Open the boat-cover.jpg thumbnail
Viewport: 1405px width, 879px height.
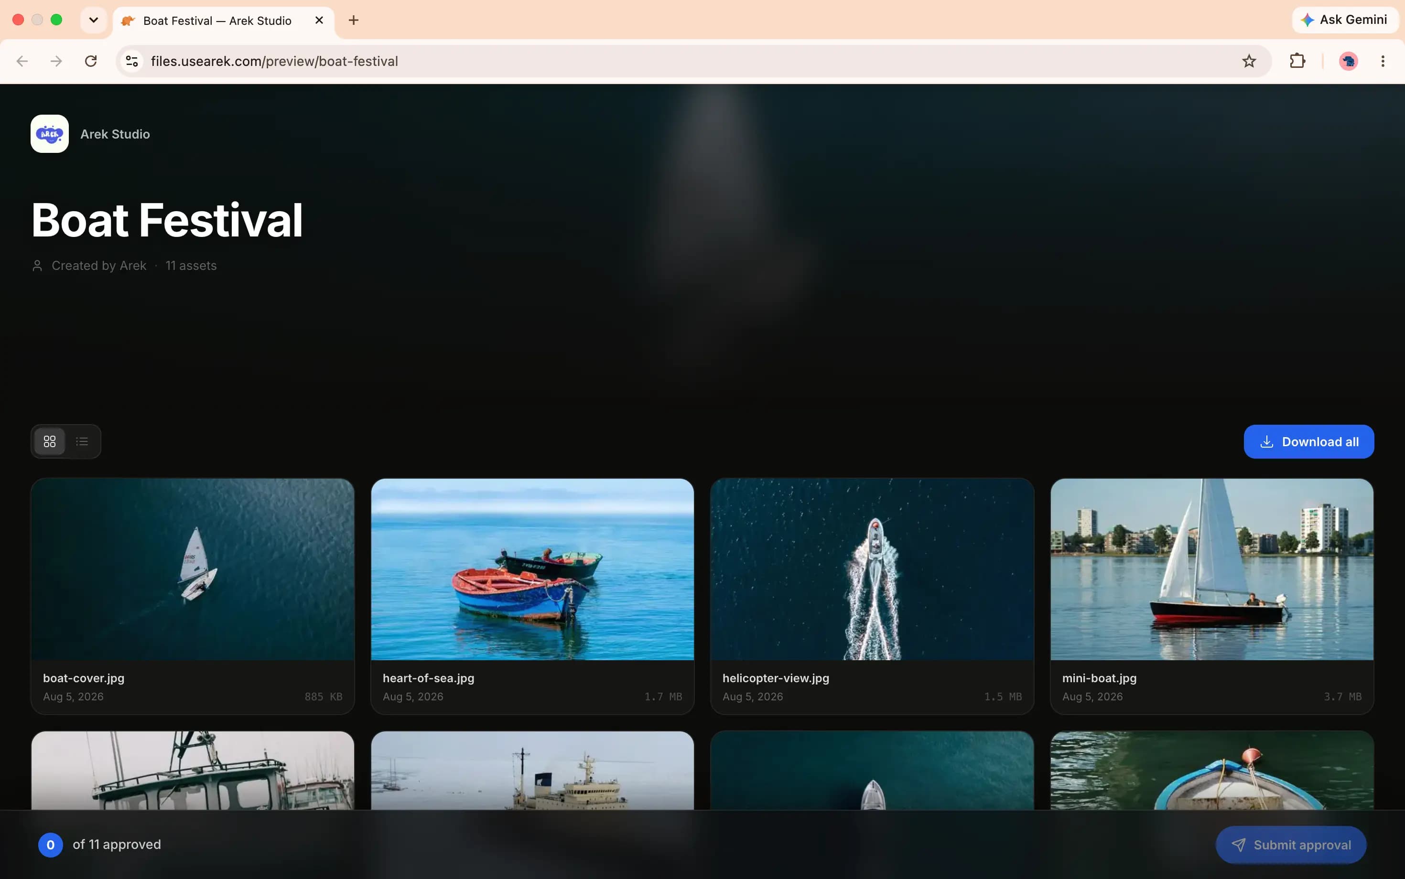click(x=193, y=569)
